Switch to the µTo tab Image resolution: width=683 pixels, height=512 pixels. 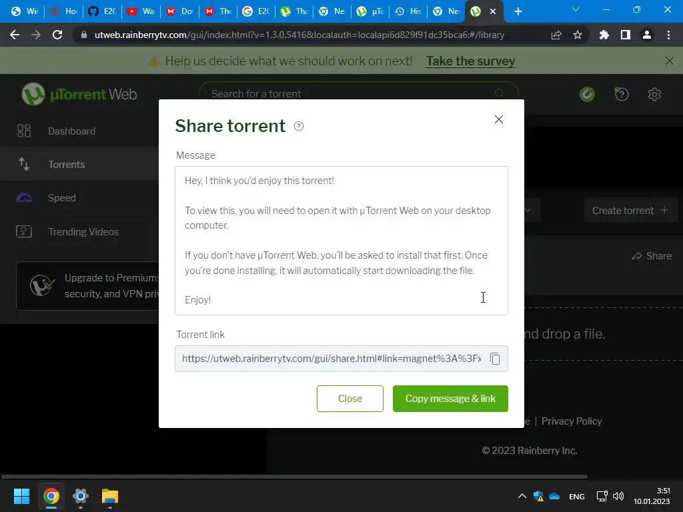click(371, 11)
